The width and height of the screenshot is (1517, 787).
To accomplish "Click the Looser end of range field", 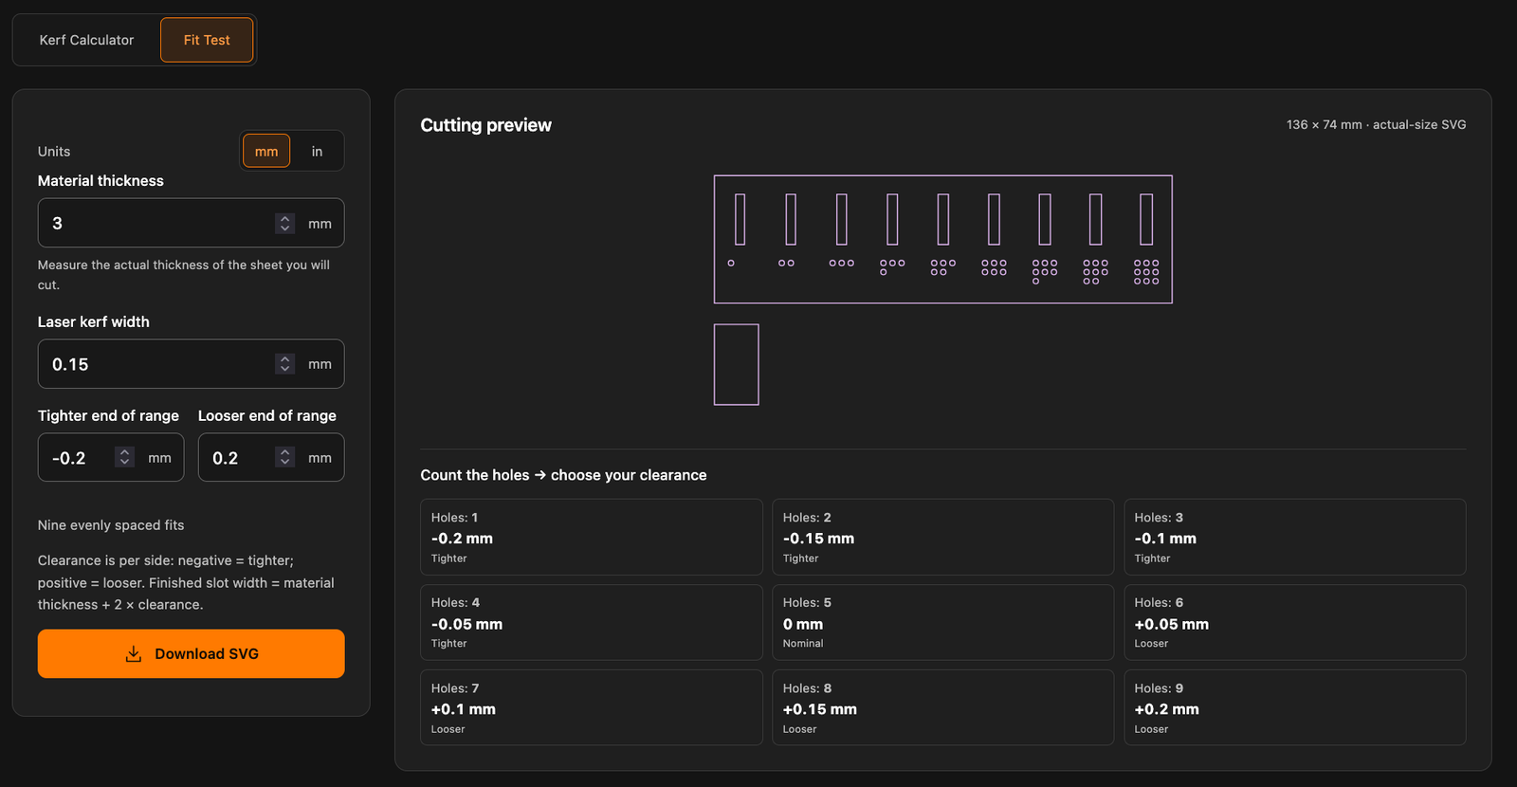I will 271,457.
